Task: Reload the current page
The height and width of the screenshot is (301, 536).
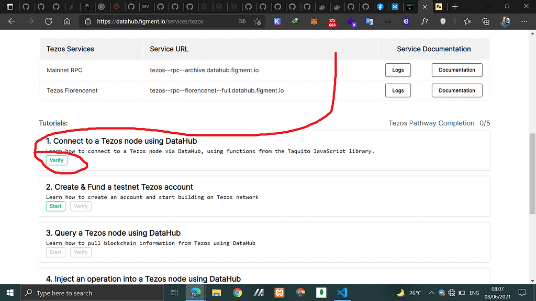Action: [49, 21]
